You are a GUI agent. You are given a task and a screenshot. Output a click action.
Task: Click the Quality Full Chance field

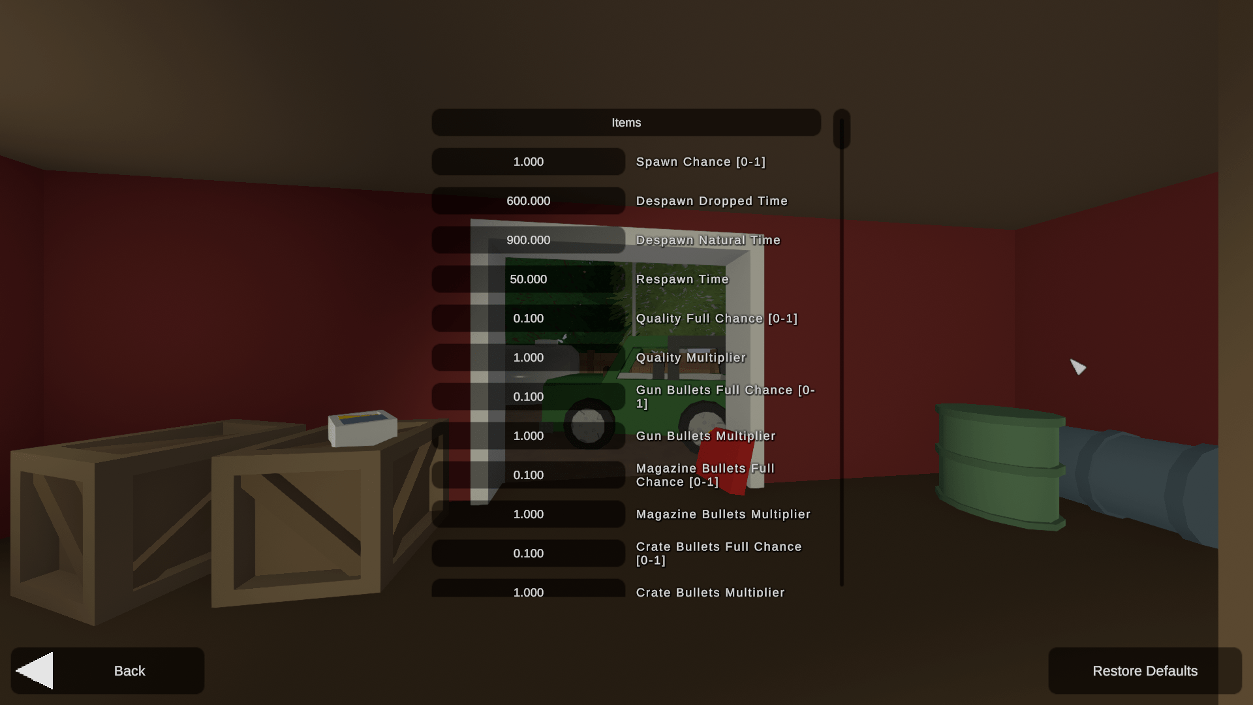coord(527,319)
